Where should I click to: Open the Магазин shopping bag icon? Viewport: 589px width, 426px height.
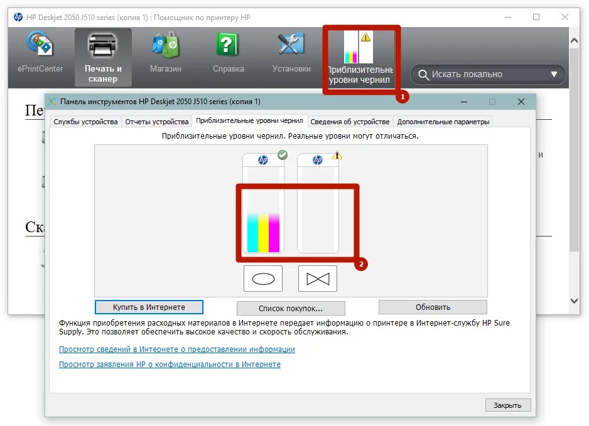[x=166, y=53]
